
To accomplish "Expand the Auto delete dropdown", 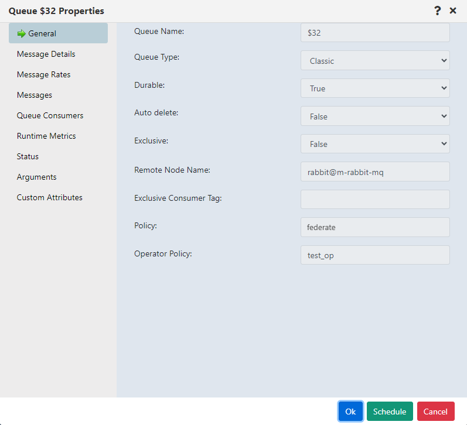I will point(375,116).
